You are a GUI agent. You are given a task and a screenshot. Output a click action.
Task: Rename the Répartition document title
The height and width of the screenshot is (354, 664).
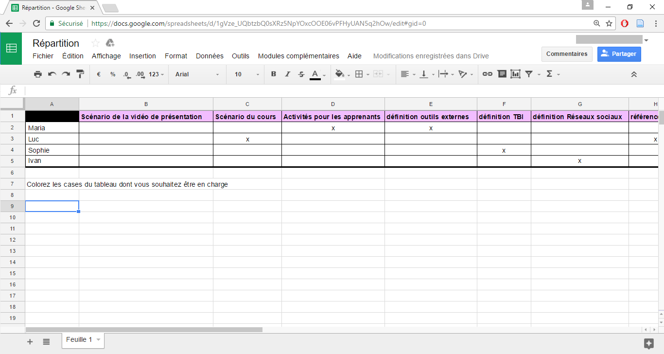pyautogui.click(x=56, y=43)
